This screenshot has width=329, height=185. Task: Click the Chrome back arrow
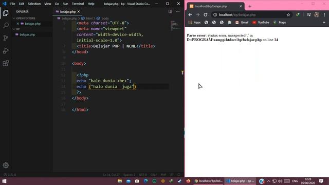(x=190, y=15)
